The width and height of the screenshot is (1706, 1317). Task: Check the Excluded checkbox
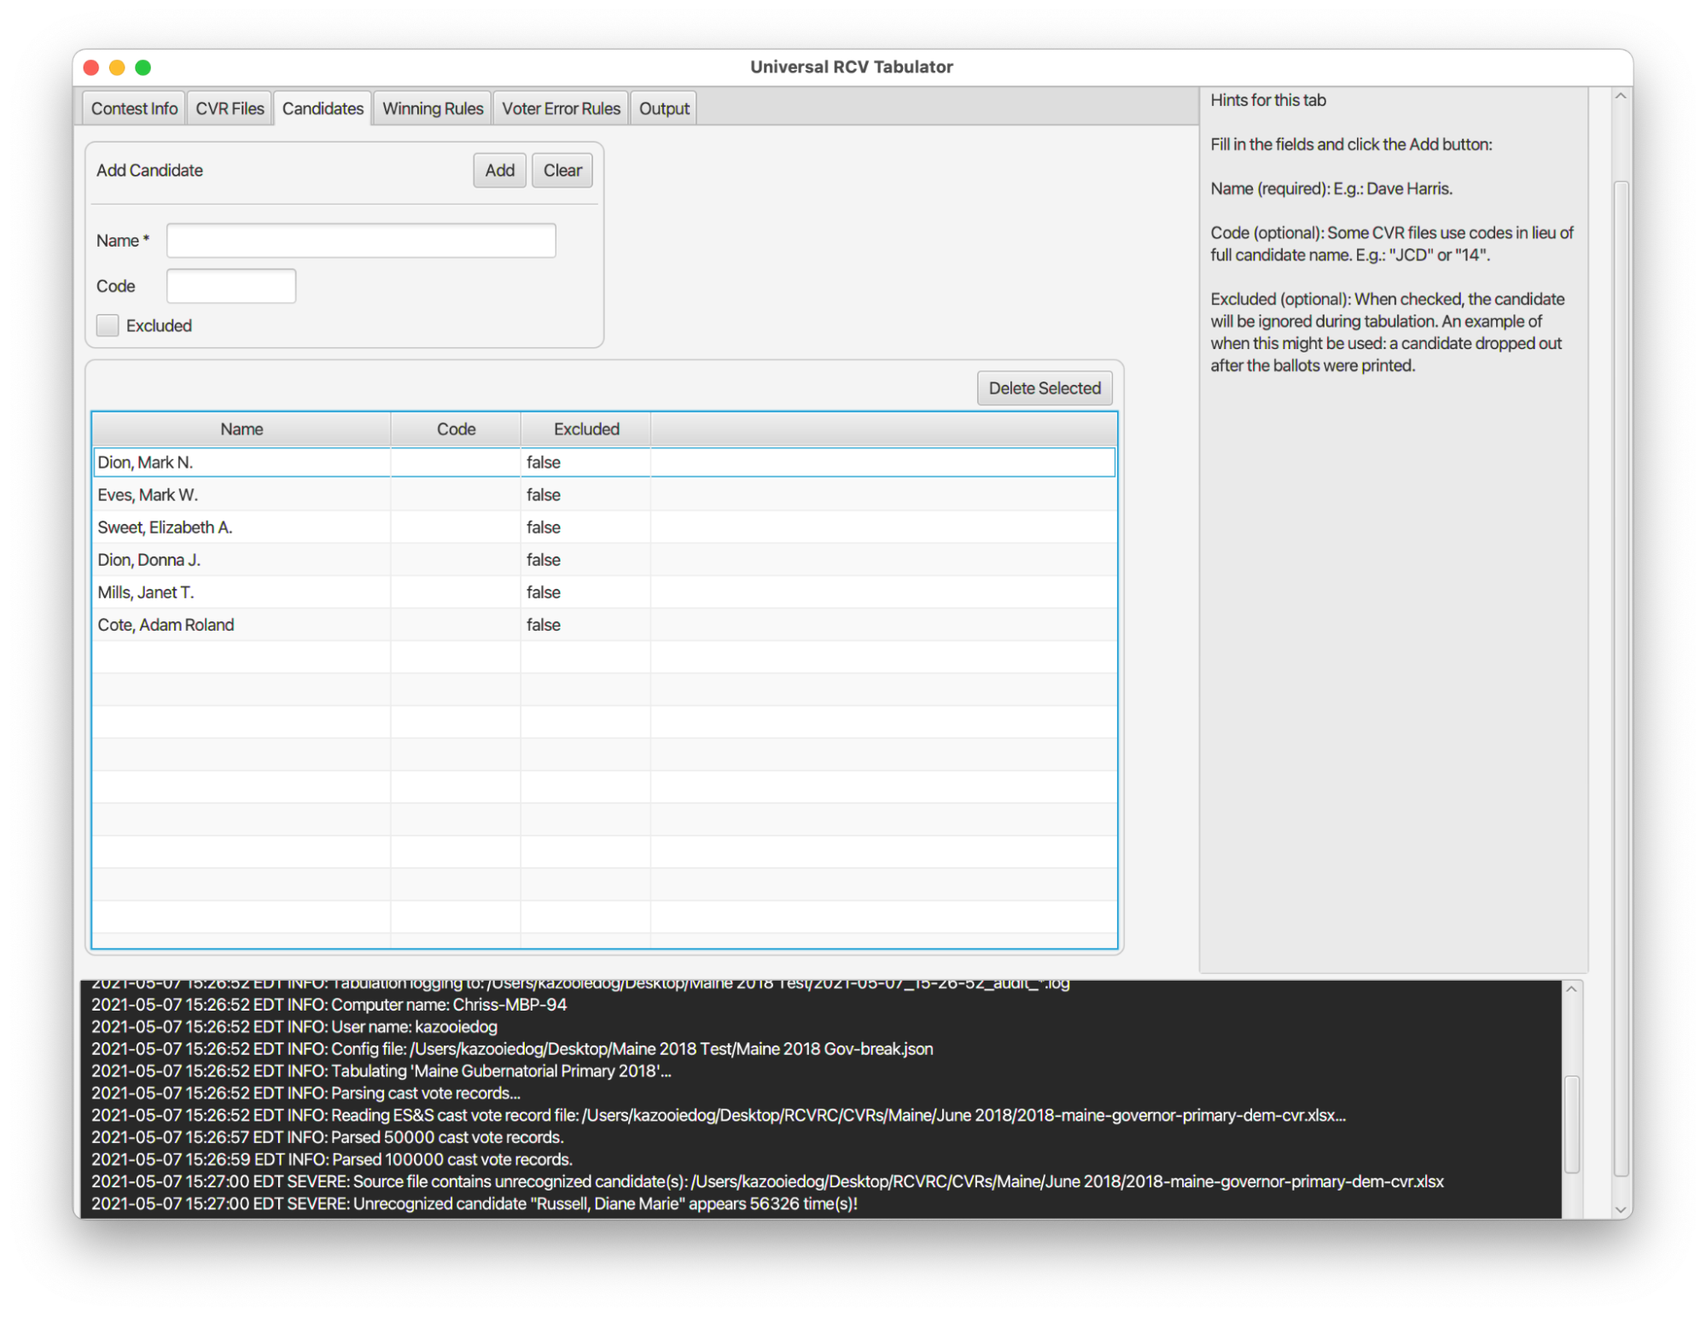108,325
